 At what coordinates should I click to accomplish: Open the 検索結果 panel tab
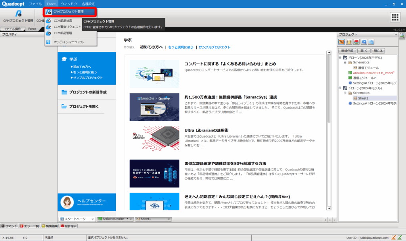click(x=50, y=226)
